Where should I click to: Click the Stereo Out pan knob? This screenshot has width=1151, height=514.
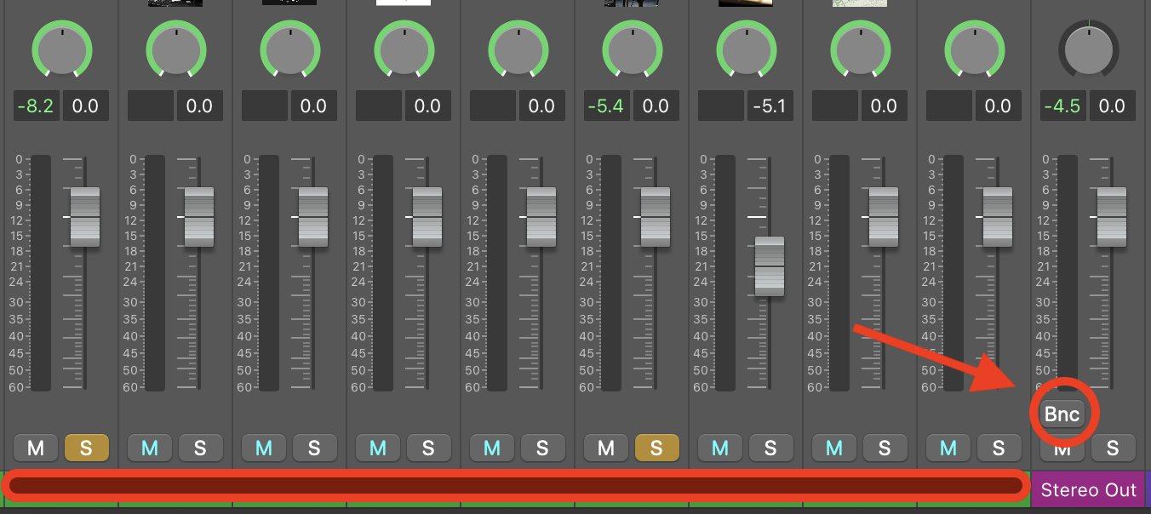click(1087, 49)
